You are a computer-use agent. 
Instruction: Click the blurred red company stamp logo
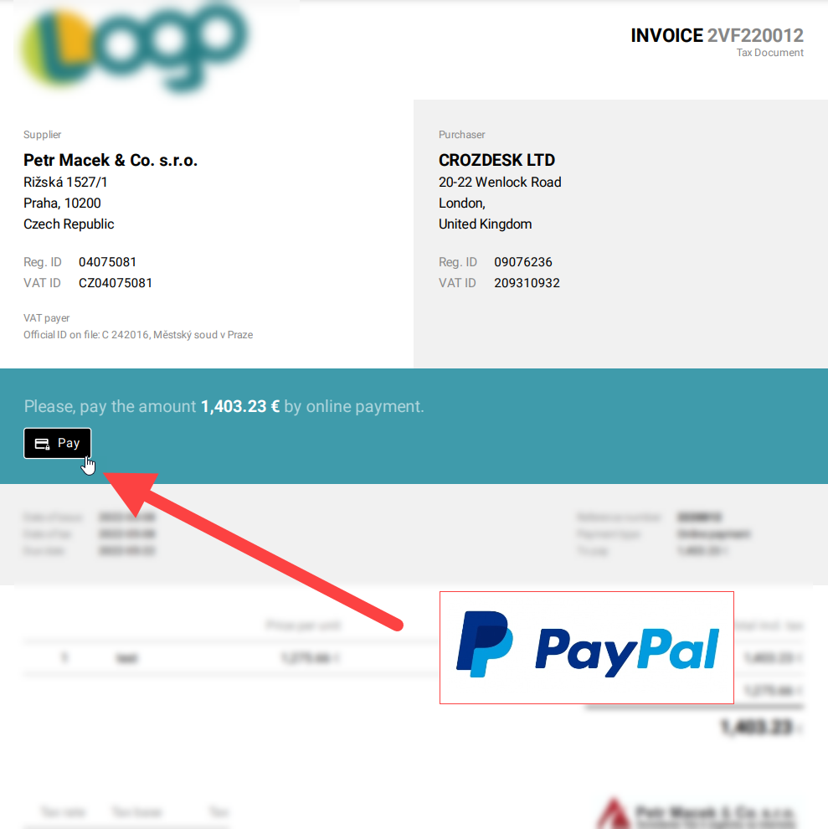614,813
